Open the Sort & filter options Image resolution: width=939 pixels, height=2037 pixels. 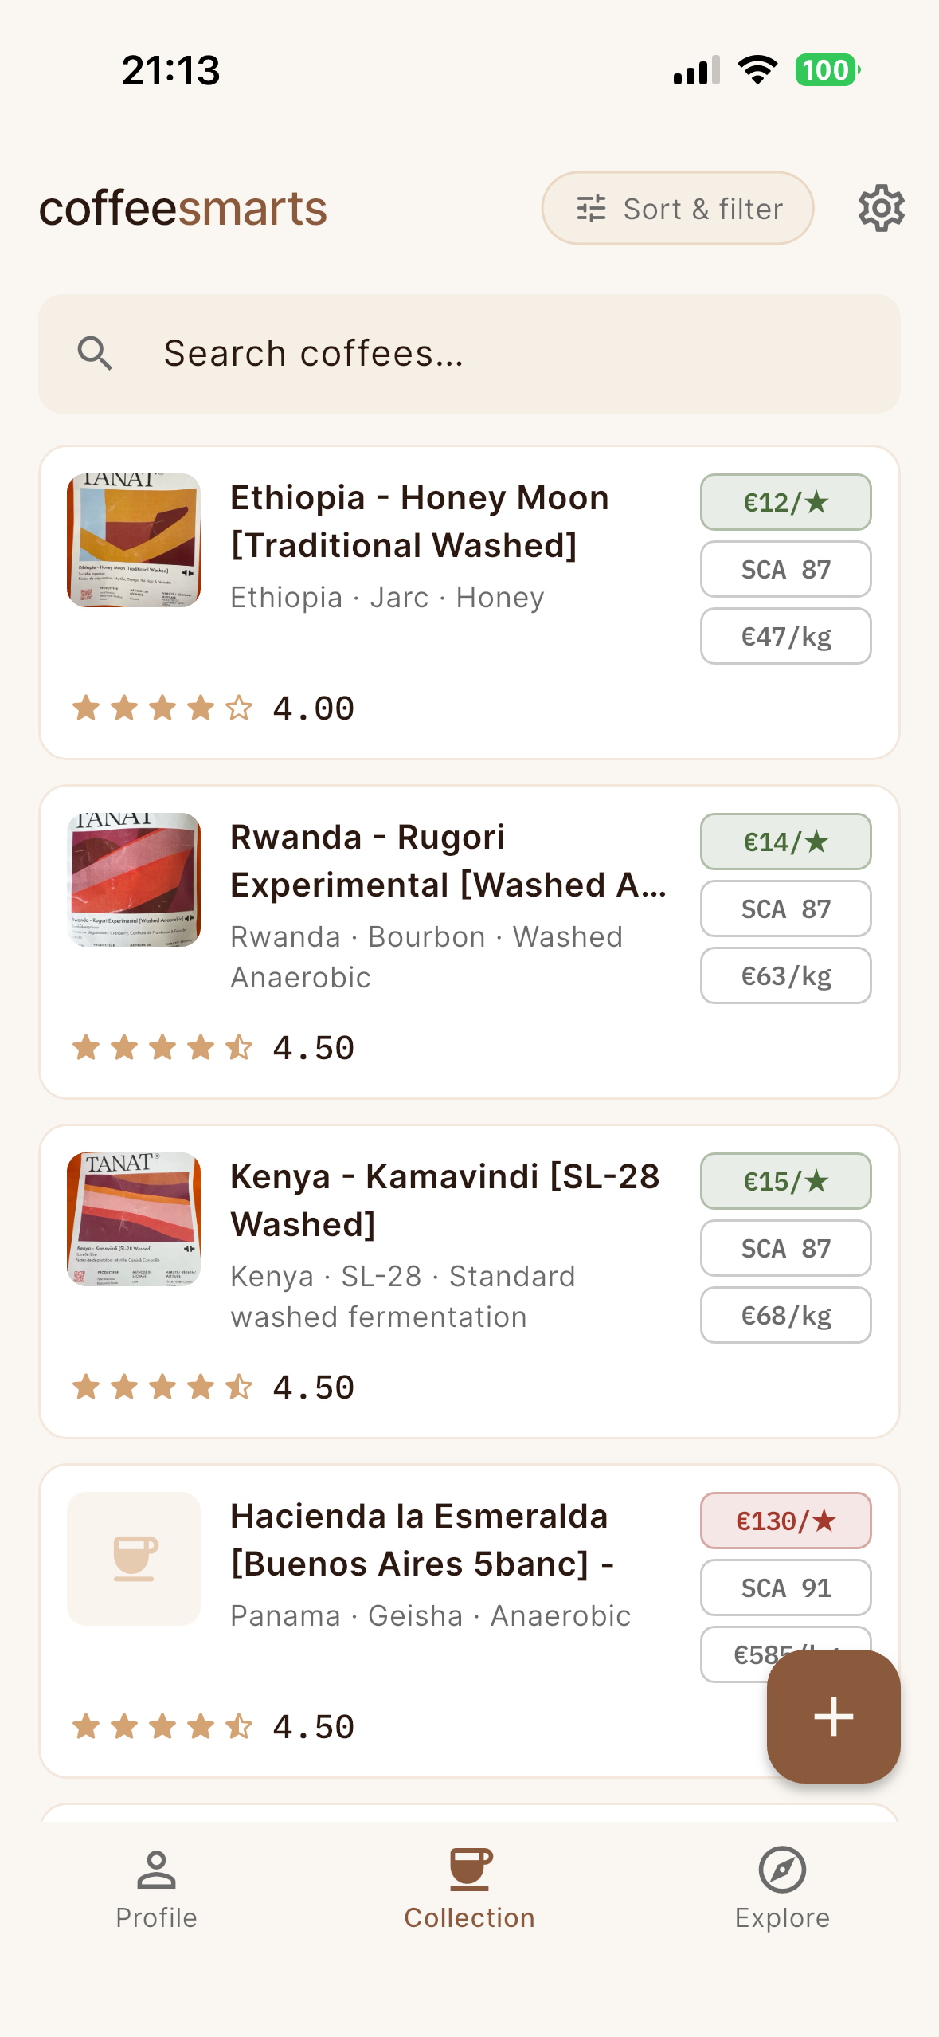click(x=678, y=208)
